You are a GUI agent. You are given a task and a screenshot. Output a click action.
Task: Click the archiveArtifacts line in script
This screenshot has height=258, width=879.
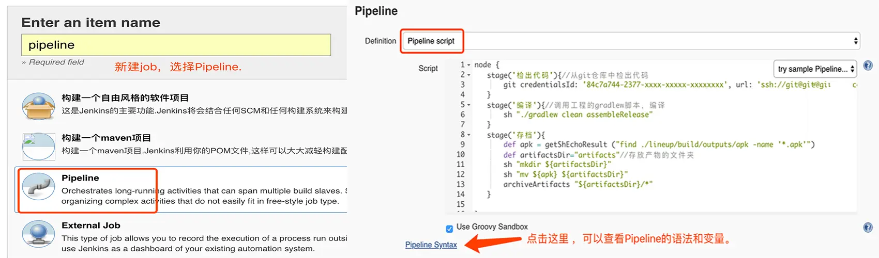click(x=578, y=184)
